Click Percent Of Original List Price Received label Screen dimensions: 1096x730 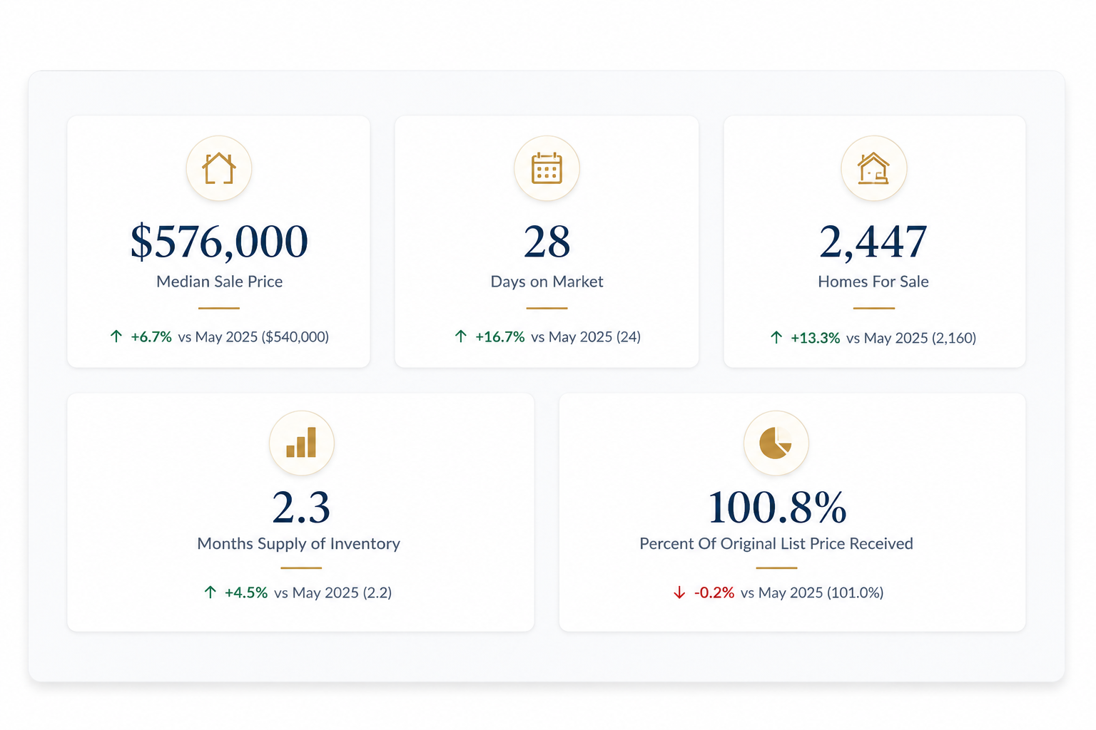tap(776, 544)
